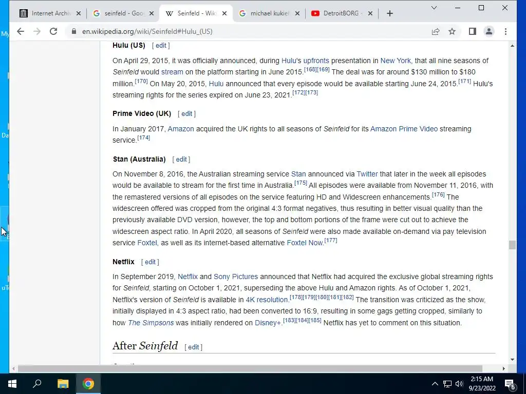This screenshot has width=526, height=394.
Task: Share this page icon
Action: (436, 31)
